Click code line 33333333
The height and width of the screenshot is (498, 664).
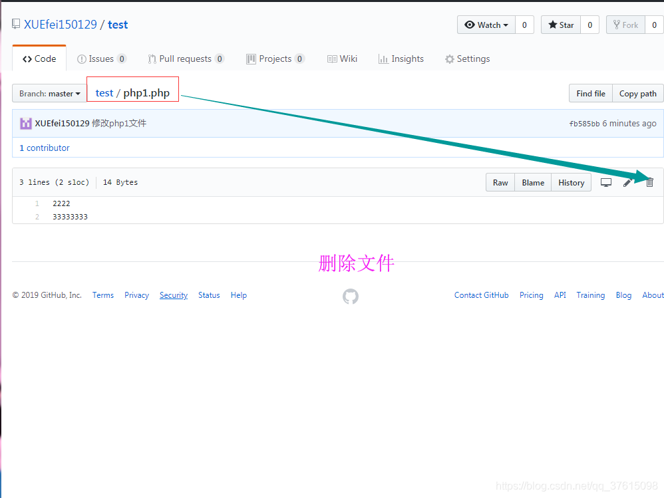coord(70,217)
